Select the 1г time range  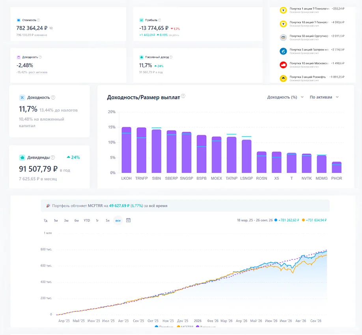(97, 221)
